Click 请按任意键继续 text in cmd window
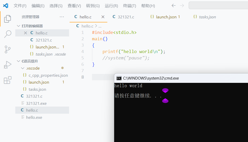248x142 pixels. (138, 96)
